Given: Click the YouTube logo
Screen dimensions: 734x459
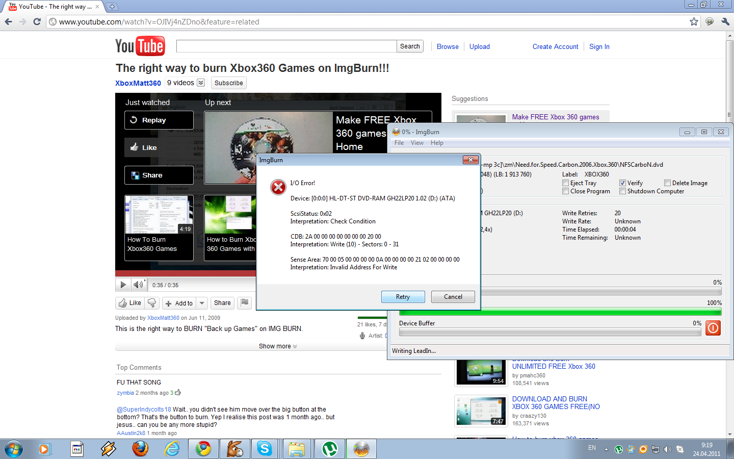Looking at the screenshot, I should click(140, 46).
